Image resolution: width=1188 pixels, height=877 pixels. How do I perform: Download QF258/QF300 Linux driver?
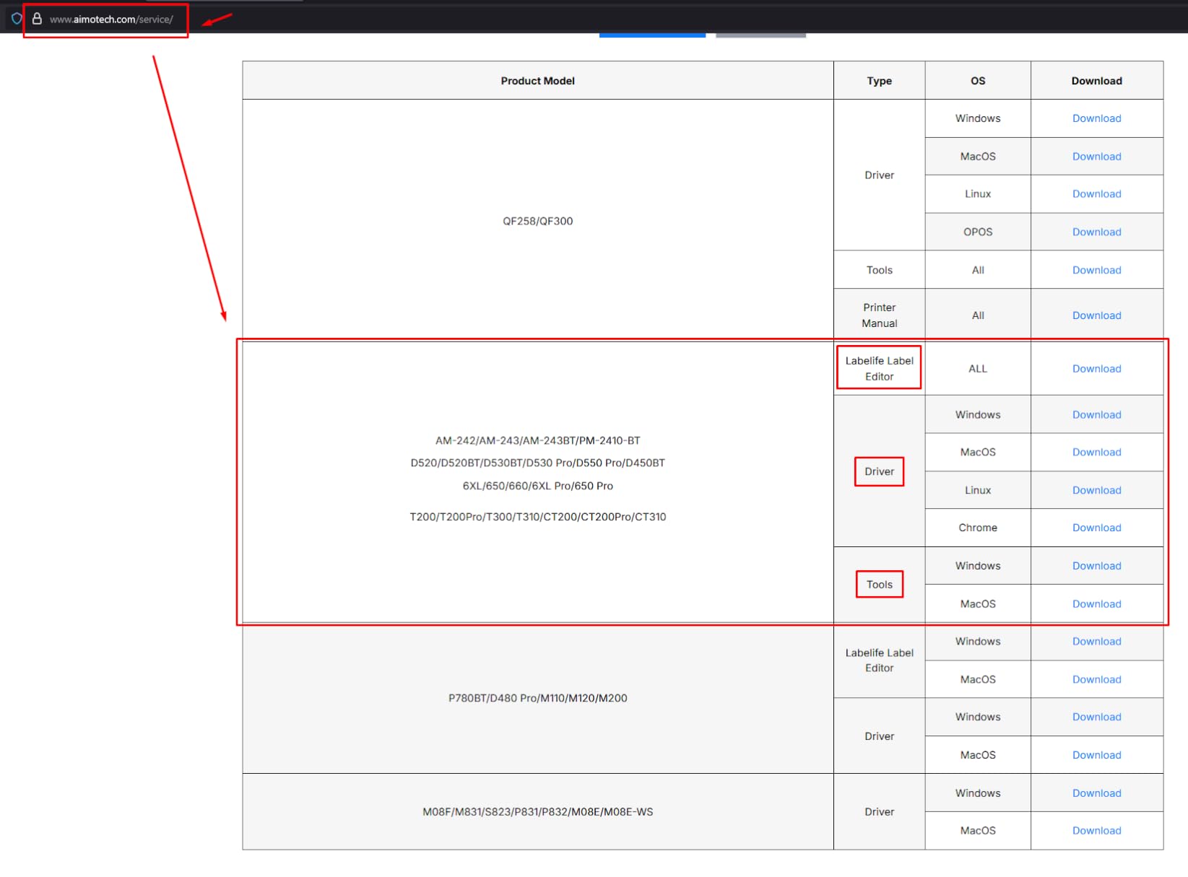pyautogui.click(x=1096, y=194)
